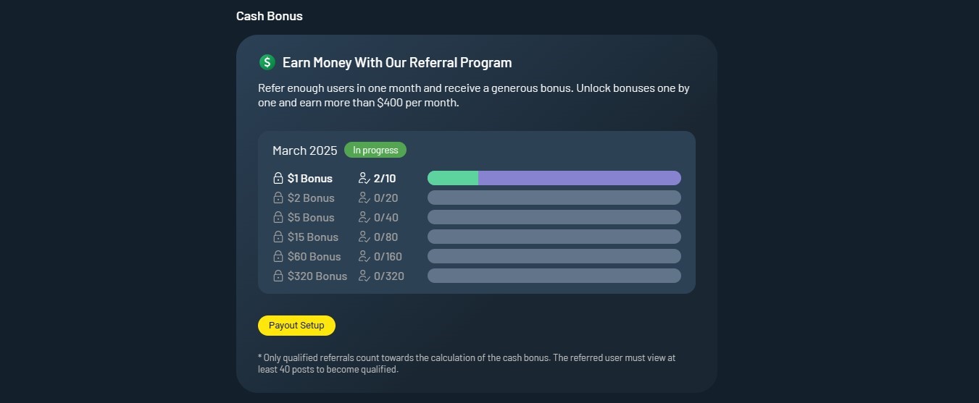
Task: Select the $15 Bonus tier label
Action: tap(313, 237)
